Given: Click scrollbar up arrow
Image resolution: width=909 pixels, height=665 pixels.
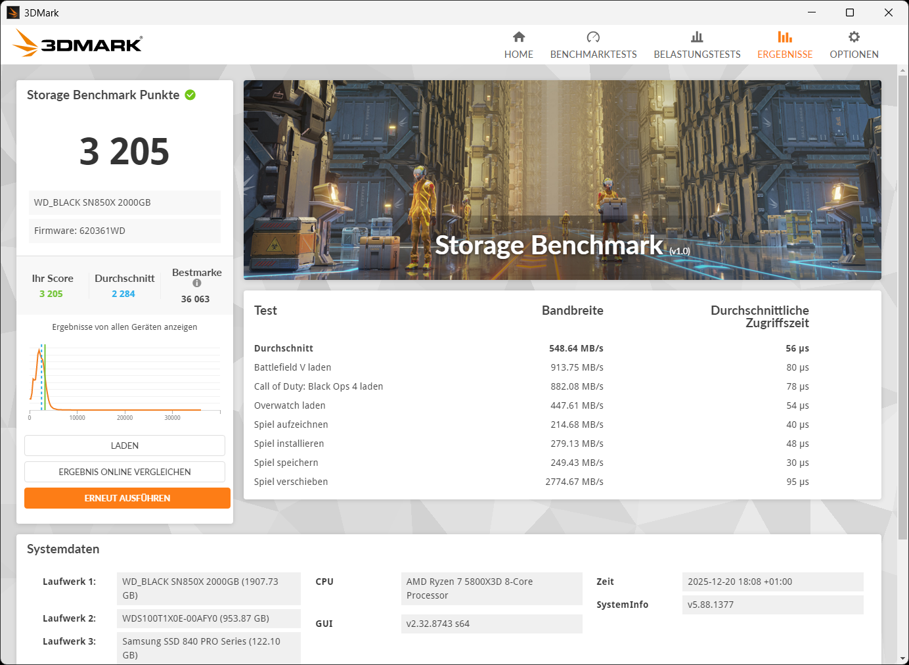Looking at the screenshot, I should (x=903, y=70).
